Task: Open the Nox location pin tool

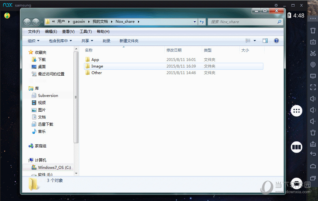Action: pyautogui.click(x=313, y=65)
